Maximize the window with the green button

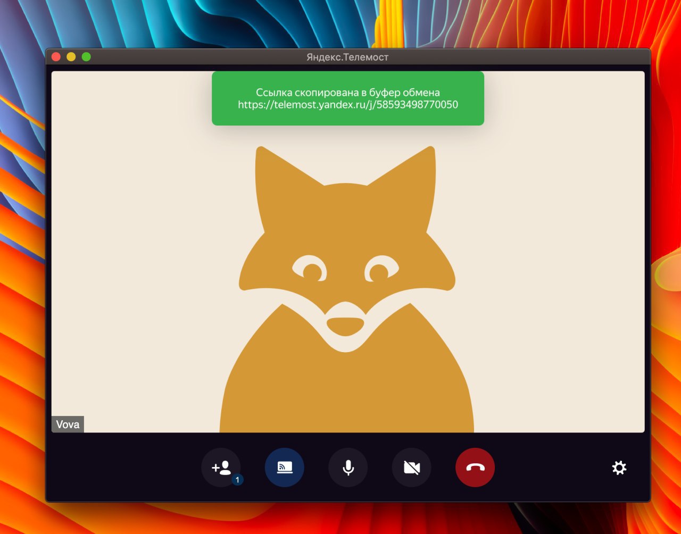[x=86, y=57]
